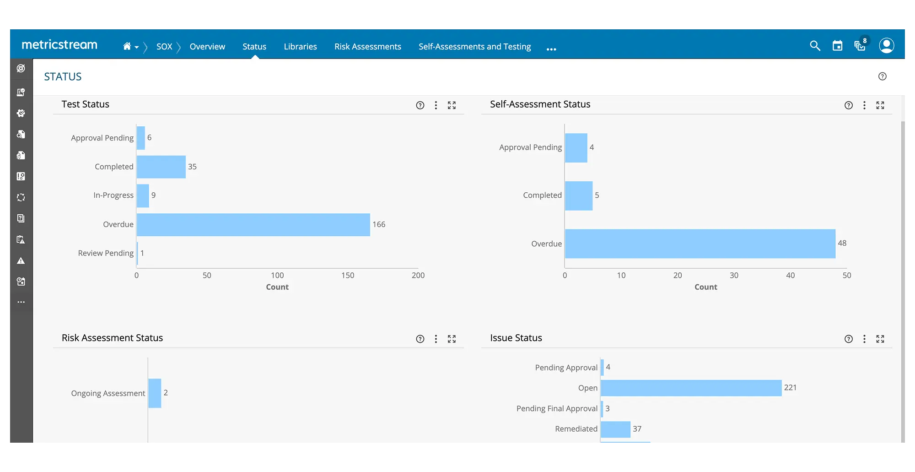Select the exclamation settings sidebar icon
Image resolution: width=915 pixels, height=472 pixels.
(x=21, y=176)
